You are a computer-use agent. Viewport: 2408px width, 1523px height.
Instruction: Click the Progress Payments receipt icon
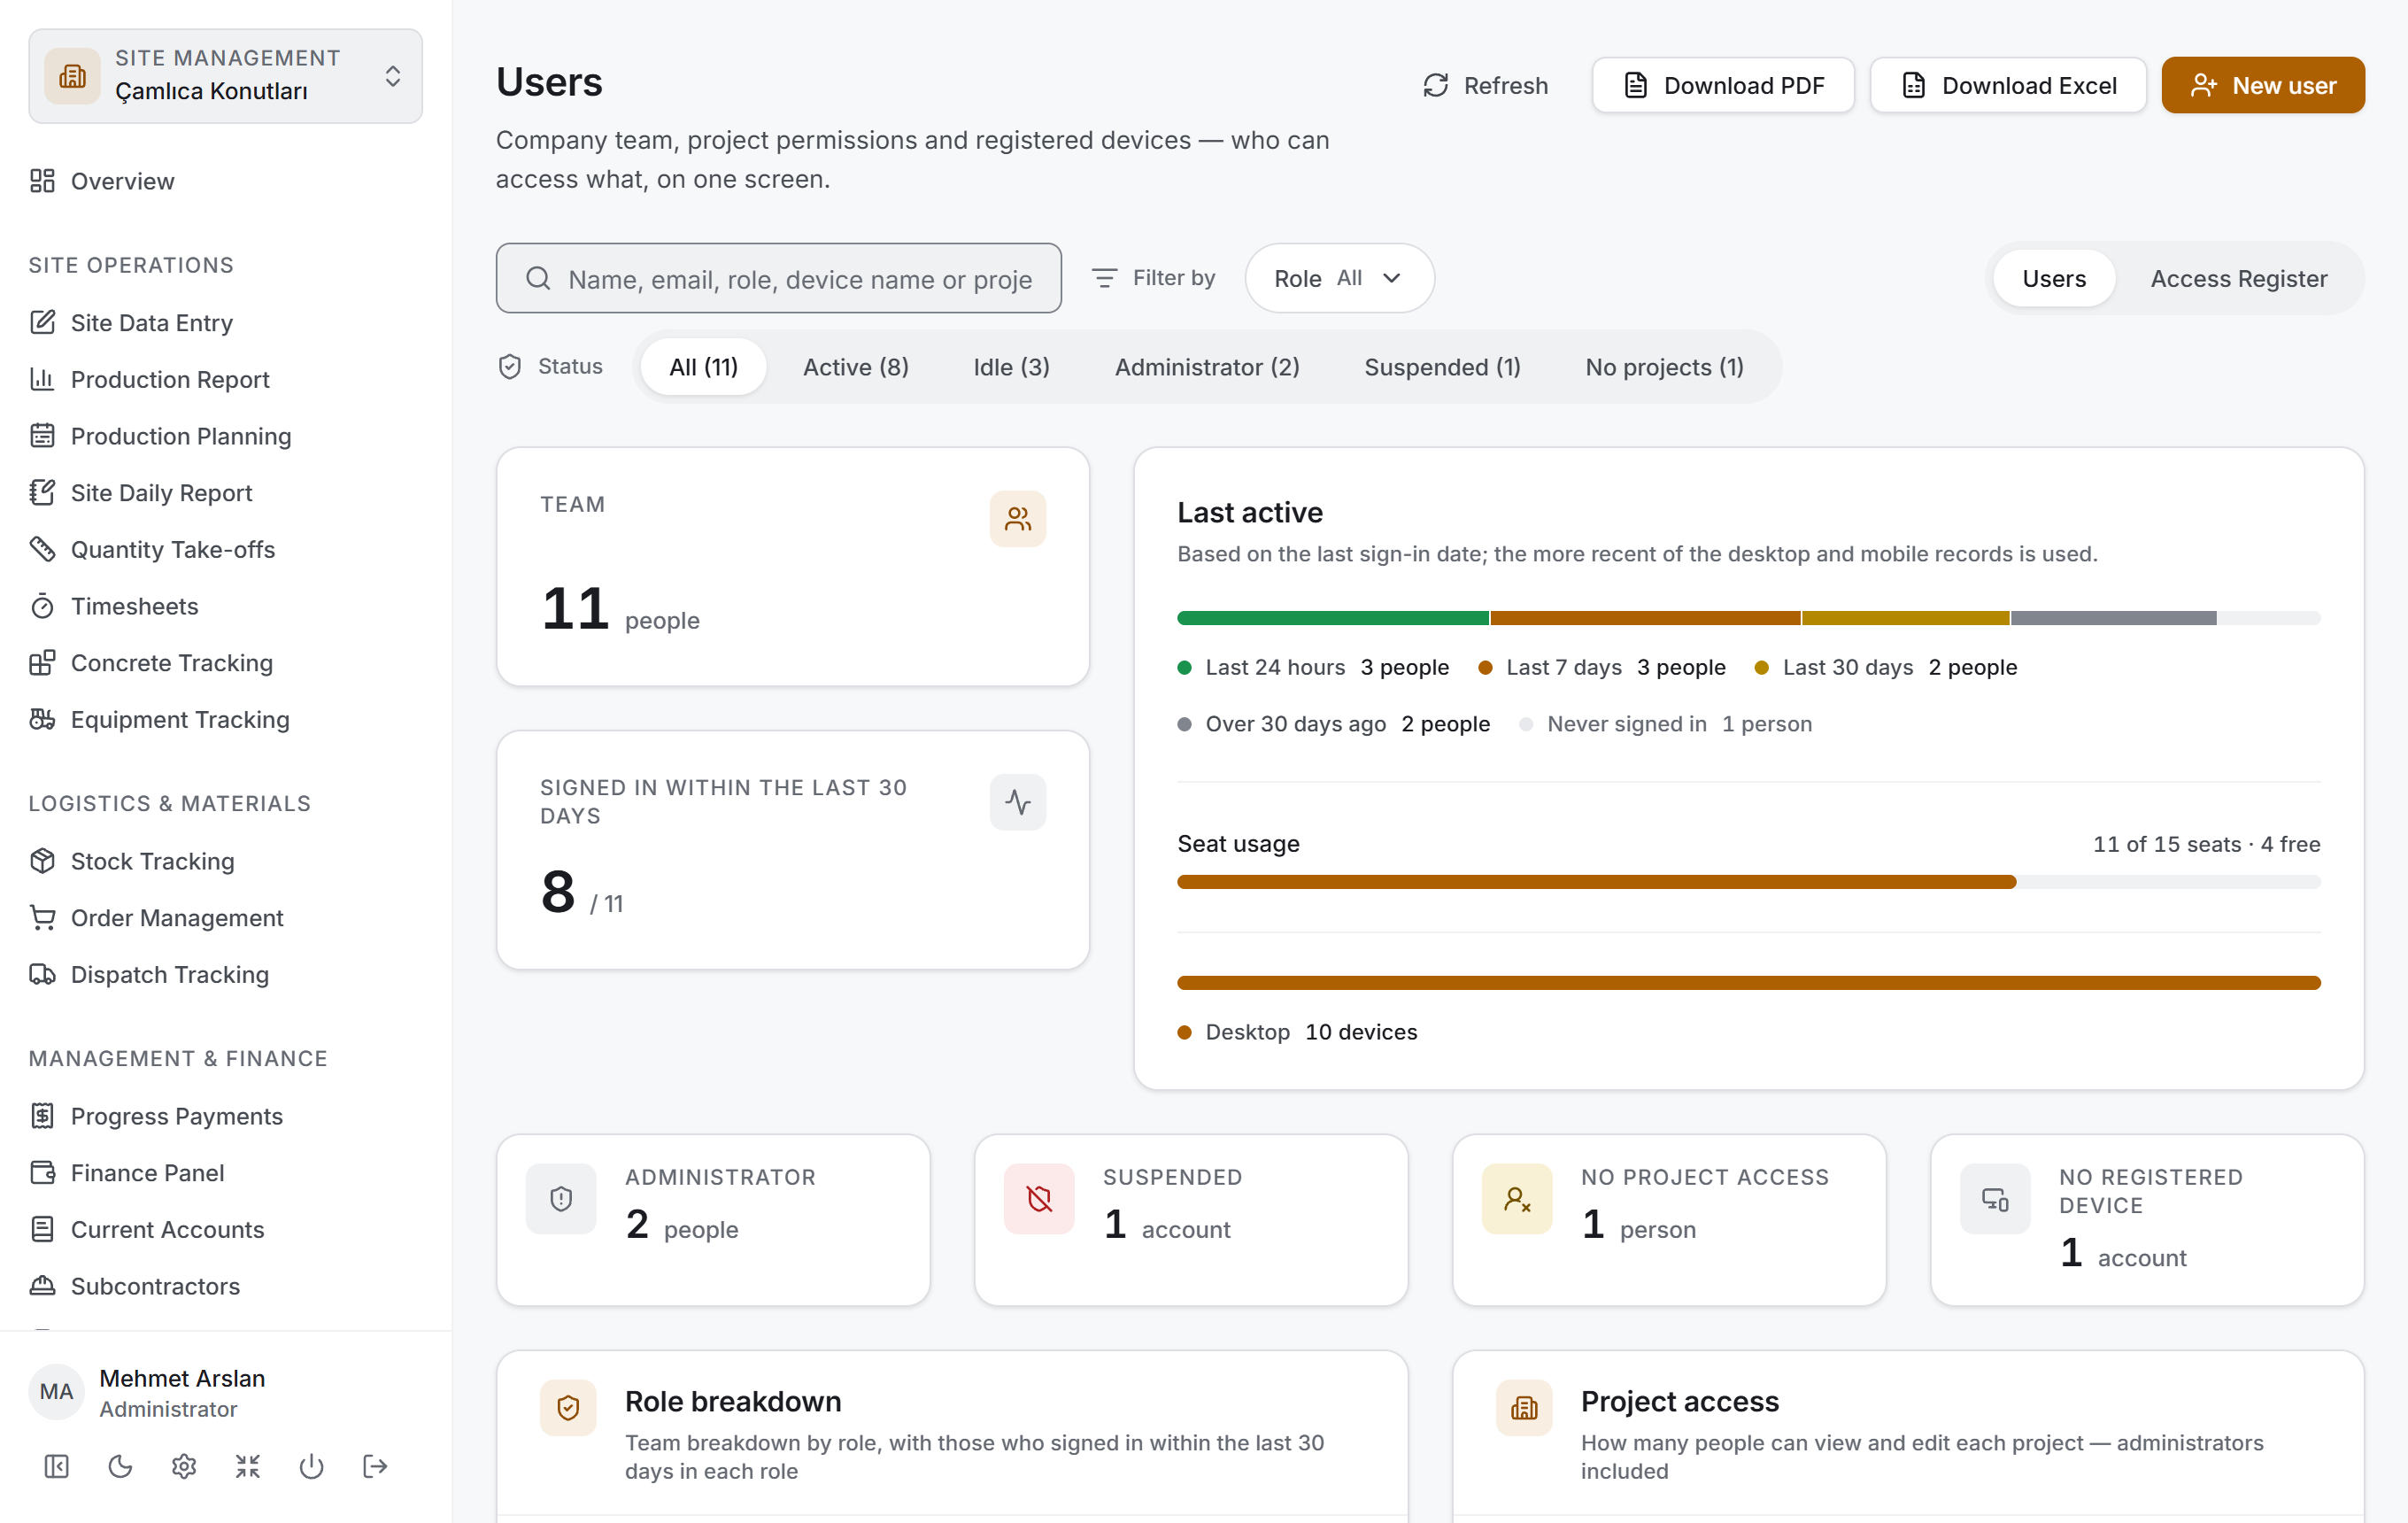pyautogui.click(x=42, y=1116)
